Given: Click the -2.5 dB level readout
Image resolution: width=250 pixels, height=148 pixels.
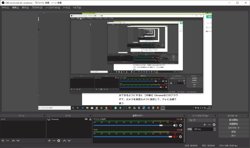Looking at the screenshot, I should (179, 119).
